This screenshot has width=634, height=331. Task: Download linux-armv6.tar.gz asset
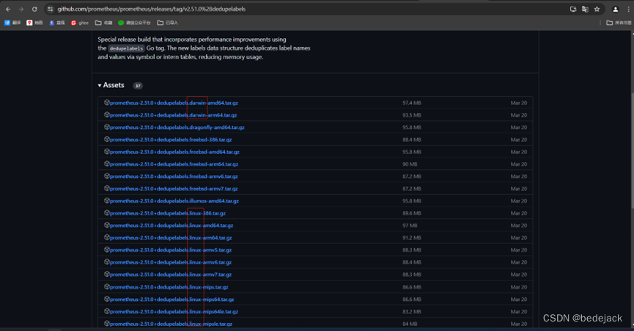click(x=171, y=262)
